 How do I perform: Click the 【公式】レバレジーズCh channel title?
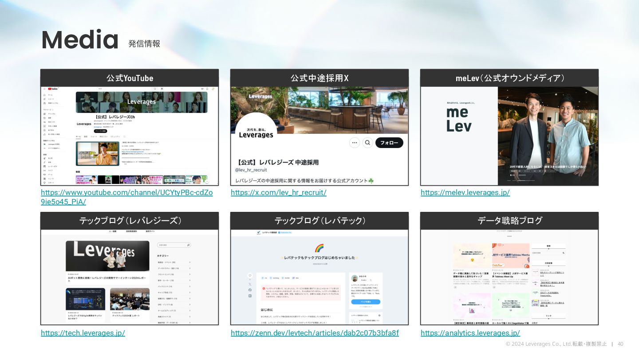click(115, 117)
